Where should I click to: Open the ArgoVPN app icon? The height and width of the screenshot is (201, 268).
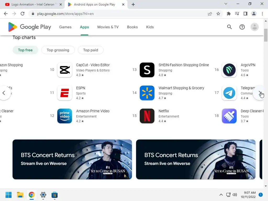click(229, 70)
